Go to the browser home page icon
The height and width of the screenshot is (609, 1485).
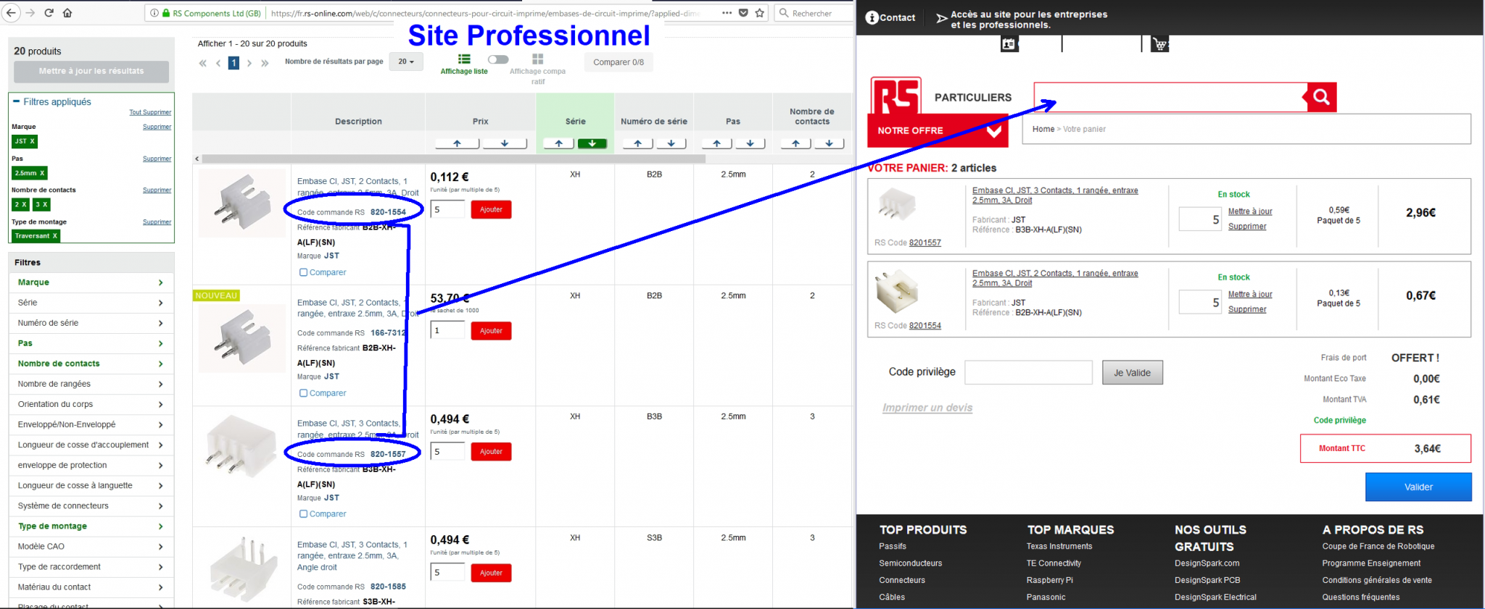coord(67,13)
